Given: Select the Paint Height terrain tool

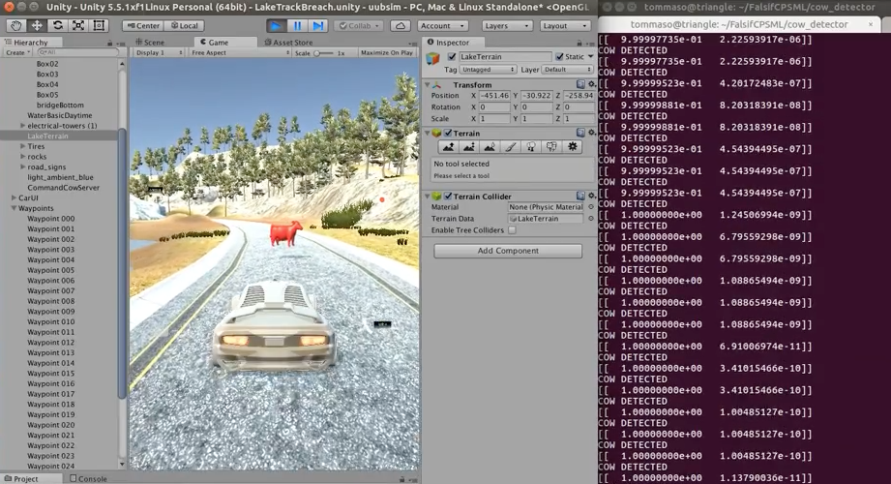Looking at the screenshot, I should 469,147.
